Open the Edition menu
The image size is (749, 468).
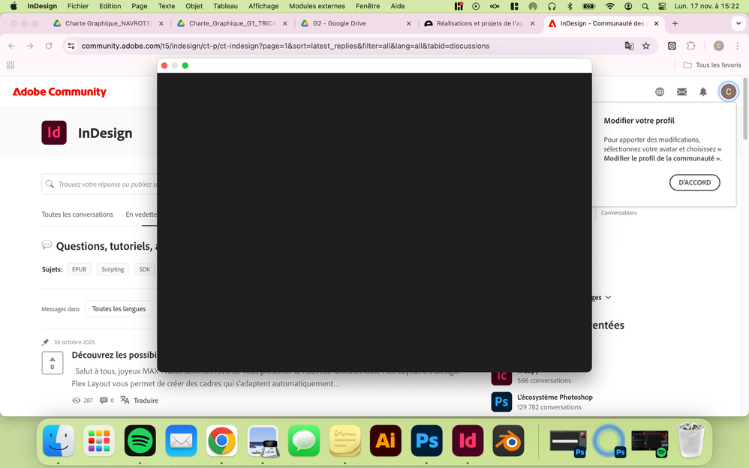[x=110, y=6]
